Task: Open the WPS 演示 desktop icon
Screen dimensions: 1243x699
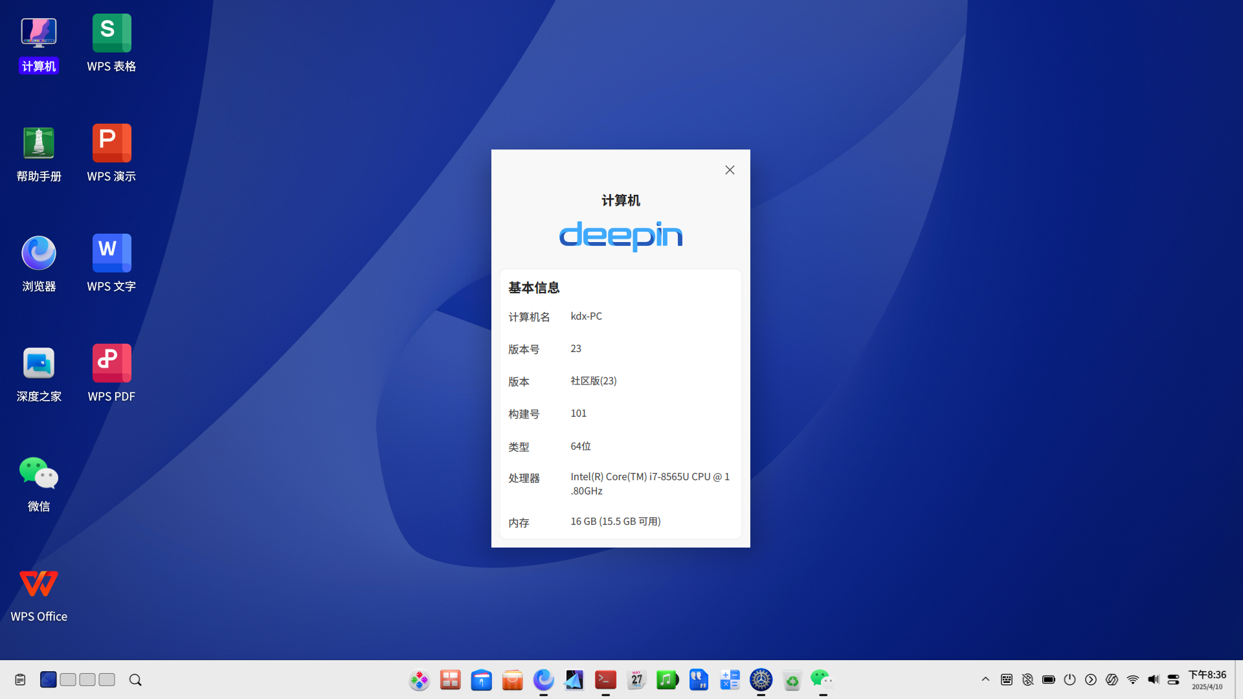Action: [x=111, y=154]
